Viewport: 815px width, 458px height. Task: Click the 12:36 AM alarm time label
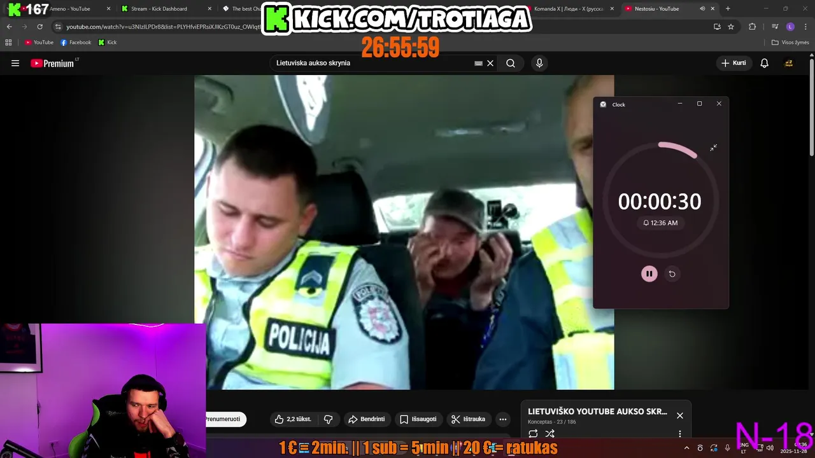tap(660, 223)
